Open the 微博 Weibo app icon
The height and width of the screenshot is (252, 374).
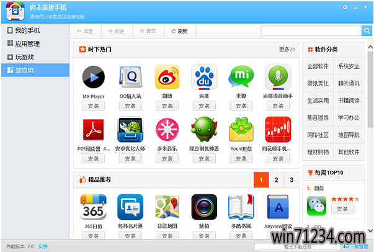(167, 77)
